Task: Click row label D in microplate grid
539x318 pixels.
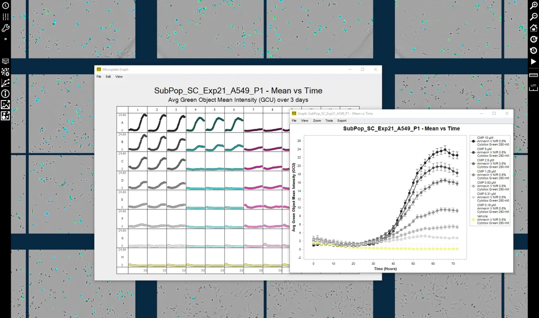Action: [122, 180]
